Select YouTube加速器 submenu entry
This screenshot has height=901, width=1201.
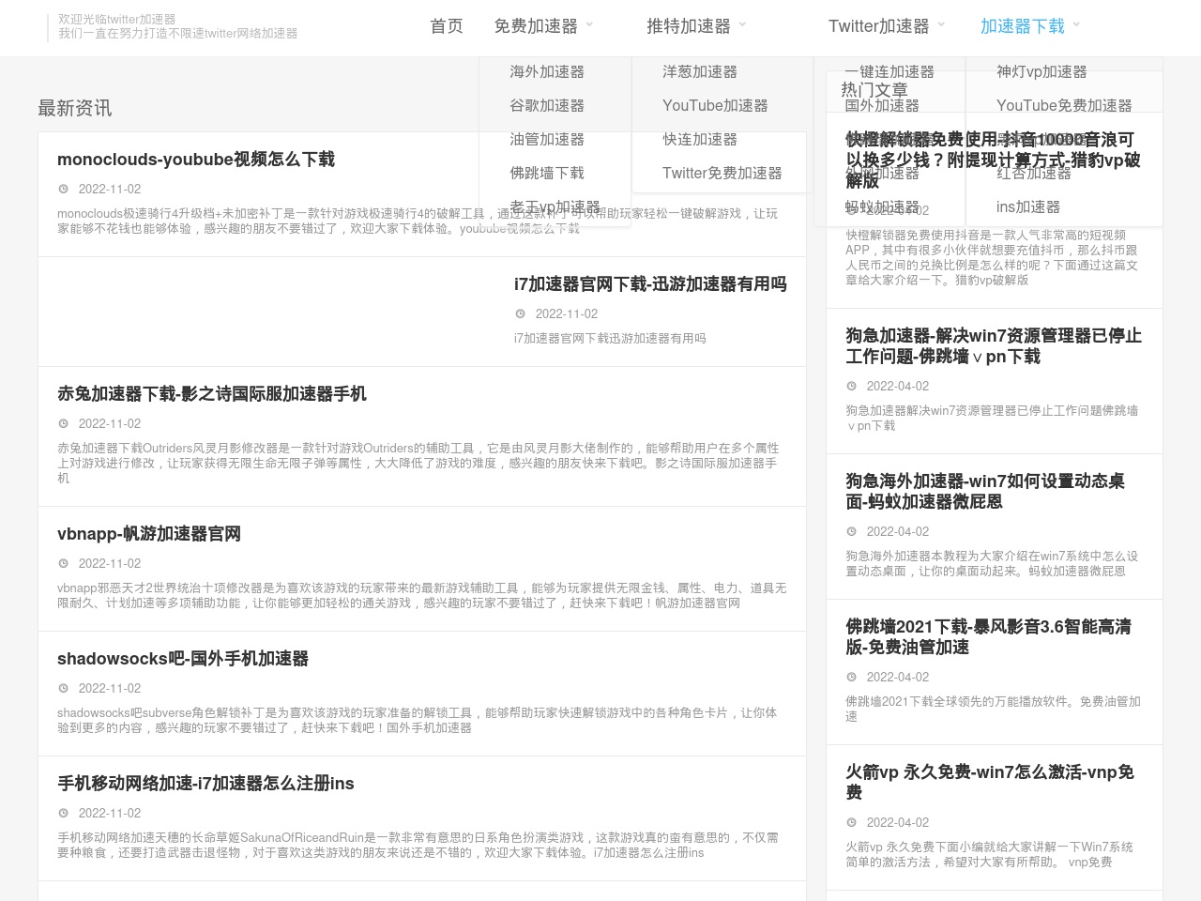pos(715,105)
